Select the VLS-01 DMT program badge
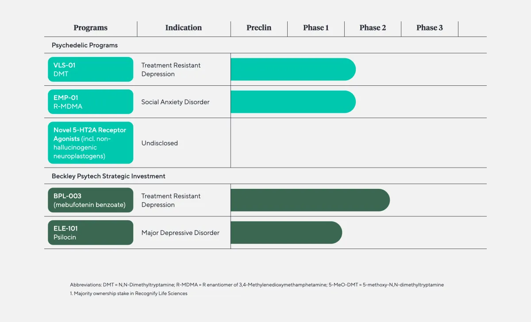This screenshot has height=322, width=531. coord(90,69)
